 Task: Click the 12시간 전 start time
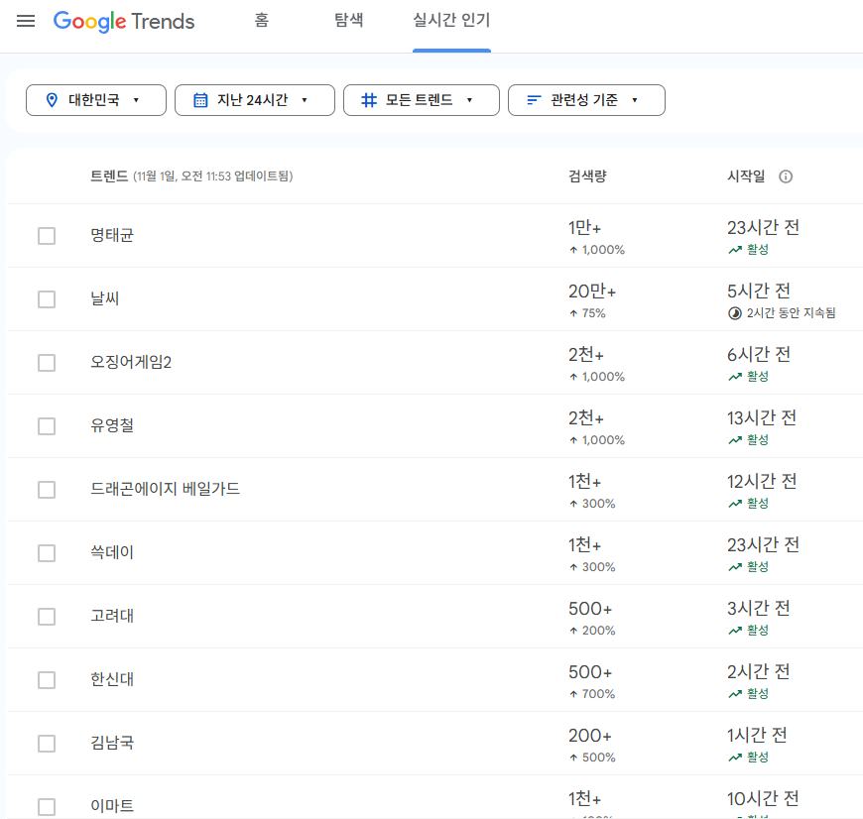[x=762, y=482]
